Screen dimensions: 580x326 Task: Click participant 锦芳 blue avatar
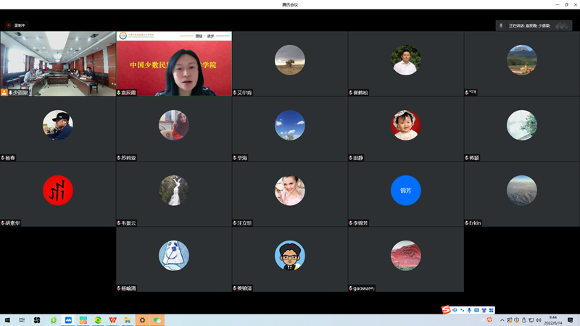405,191
